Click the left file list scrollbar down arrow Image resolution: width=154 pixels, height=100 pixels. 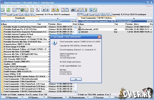point(75,91)
